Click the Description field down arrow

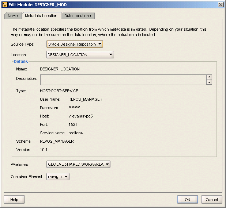(209, 82)
